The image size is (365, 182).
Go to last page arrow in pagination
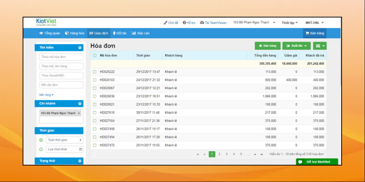[262, 154]
